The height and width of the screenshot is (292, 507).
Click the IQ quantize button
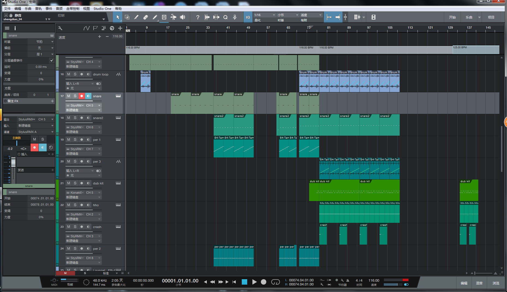tap(248, 17)
